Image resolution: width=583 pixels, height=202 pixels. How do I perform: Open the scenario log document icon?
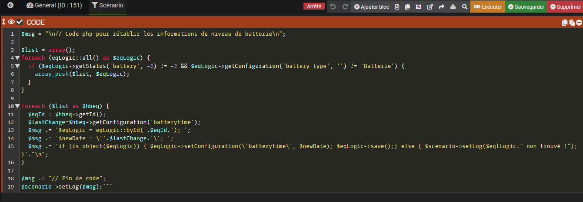pos(397,7)
